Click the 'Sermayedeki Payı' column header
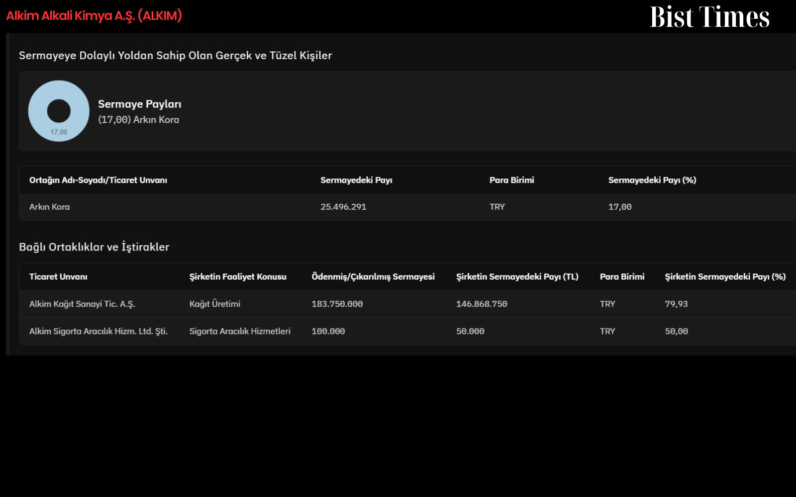The image size is (796, 497). [x=356, y=180]
